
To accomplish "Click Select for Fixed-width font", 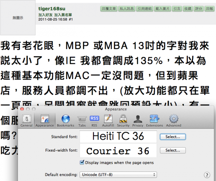I will (x=173, y=150).
